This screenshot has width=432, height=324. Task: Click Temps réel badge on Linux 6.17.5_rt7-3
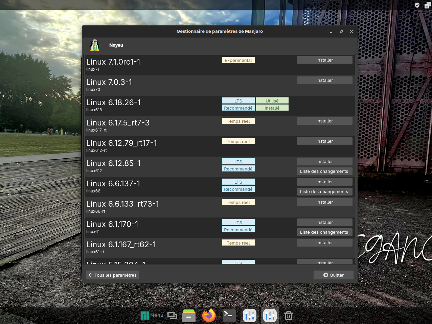(238, 121)
